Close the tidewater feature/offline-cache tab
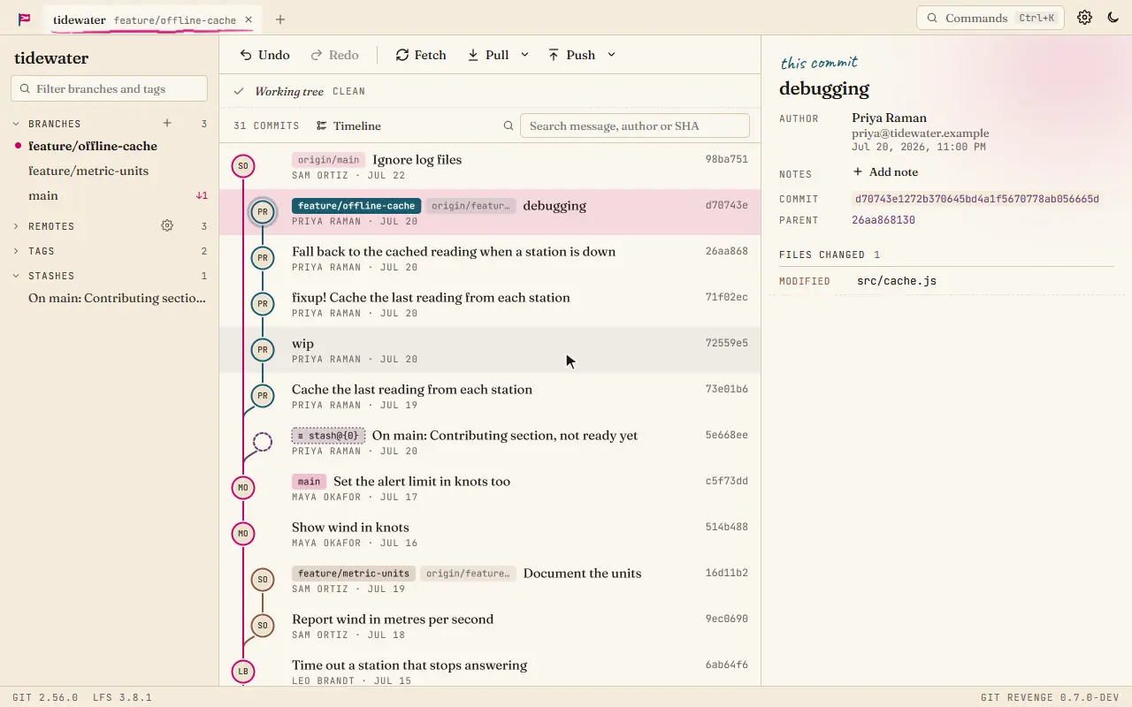 point(249,19)
